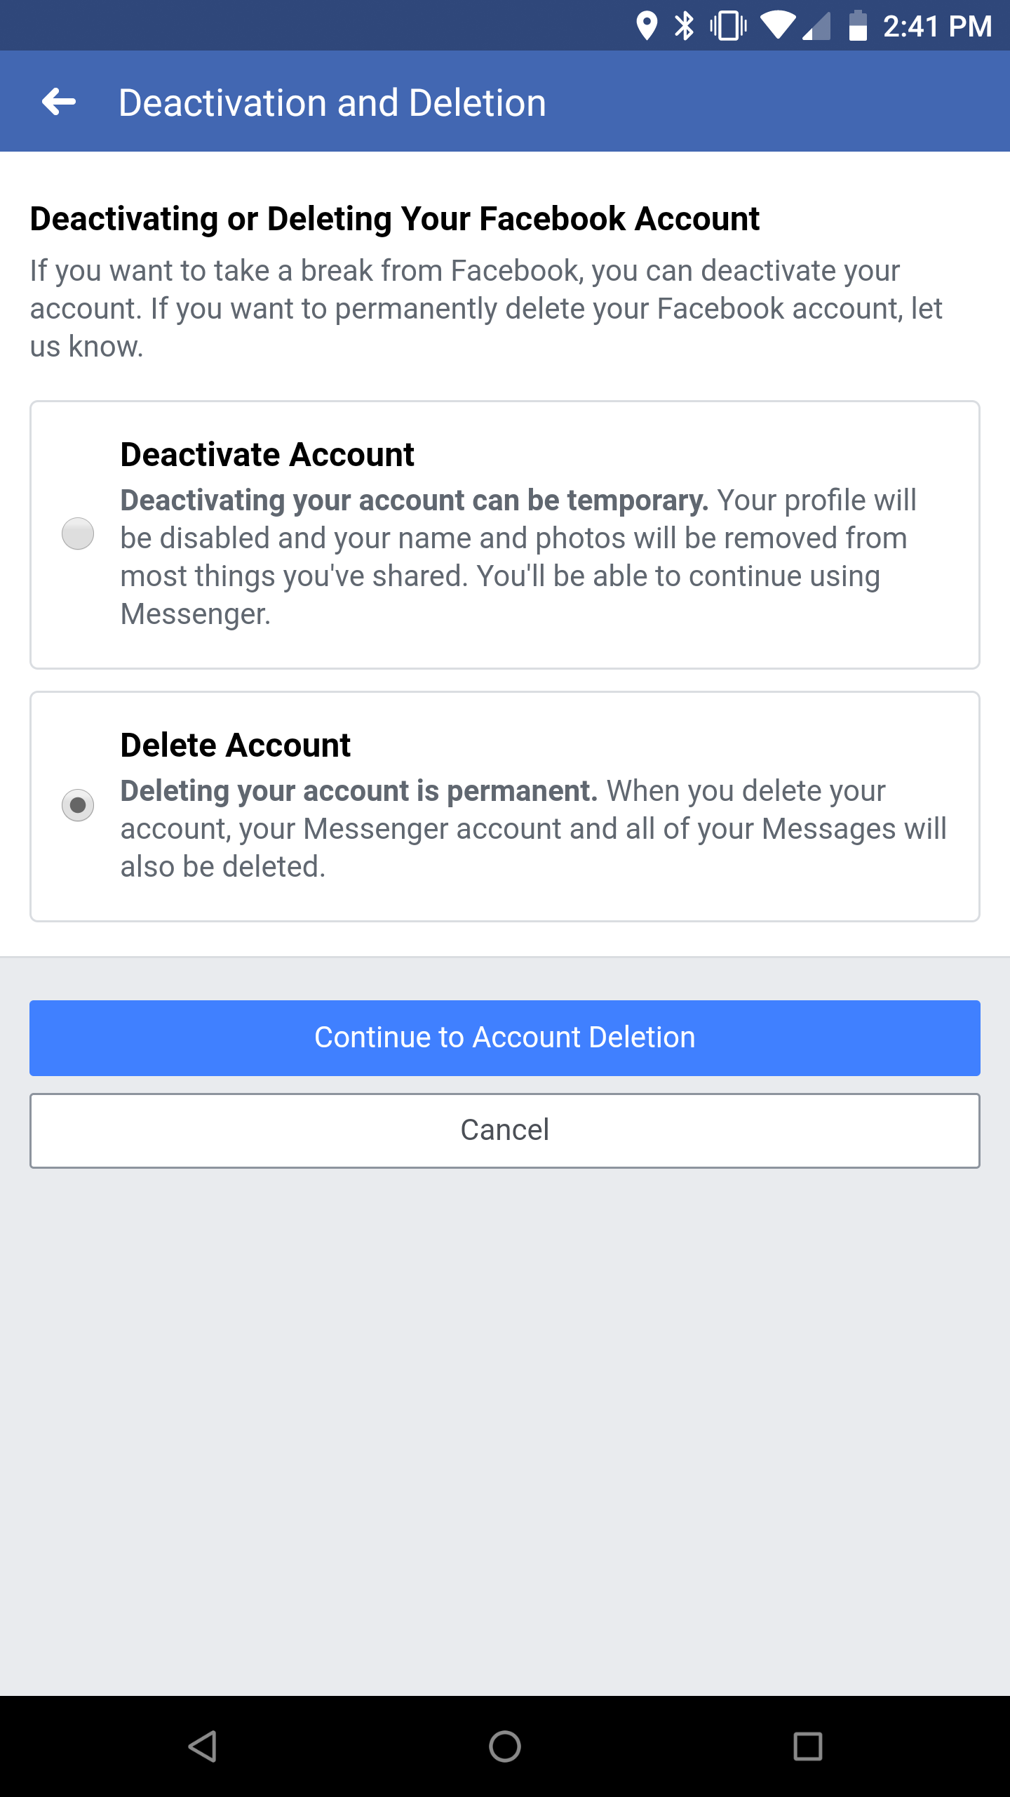
Task: Deselect the currently chosen Delete Account option
Action: (78, 806)
